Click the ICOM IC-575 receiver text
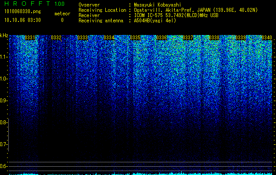276x175 pixels. click(176, 15)
